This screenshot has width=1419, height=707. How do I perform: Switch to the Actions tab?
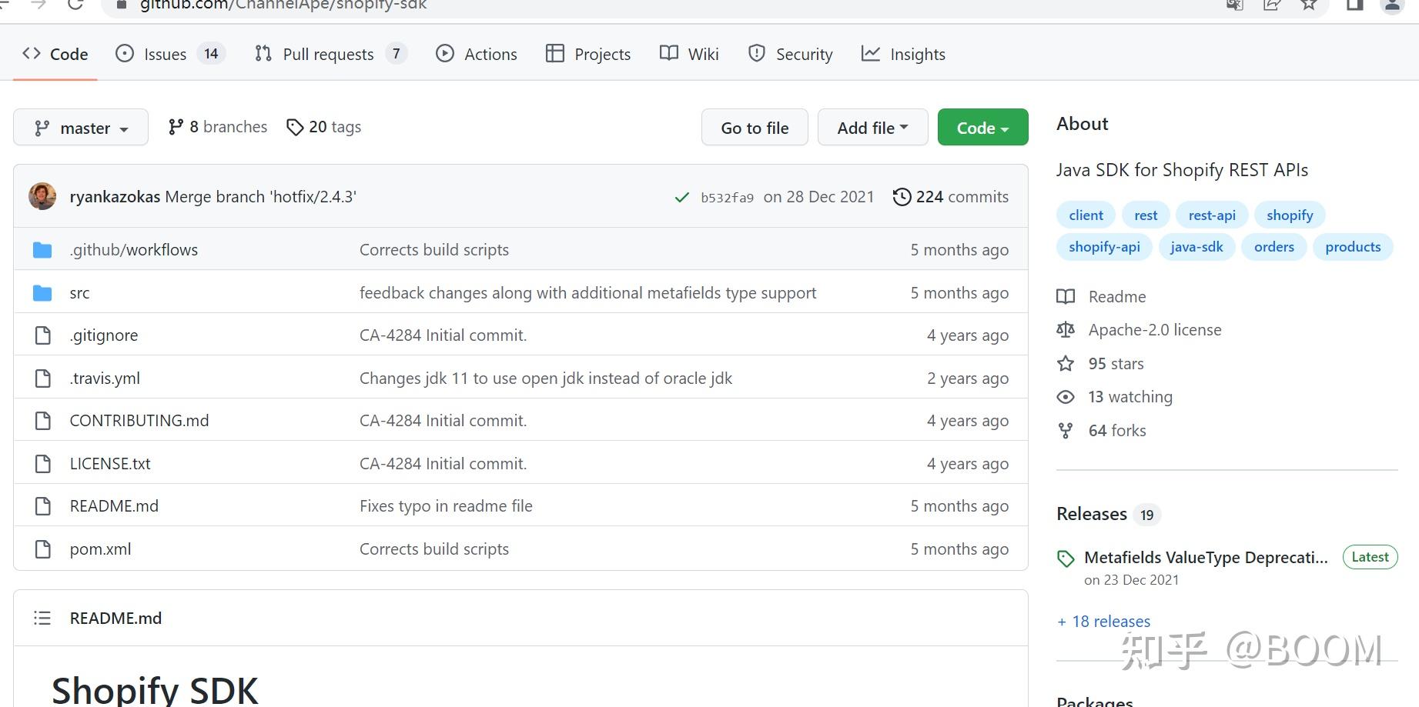click(x=477, y=54)
